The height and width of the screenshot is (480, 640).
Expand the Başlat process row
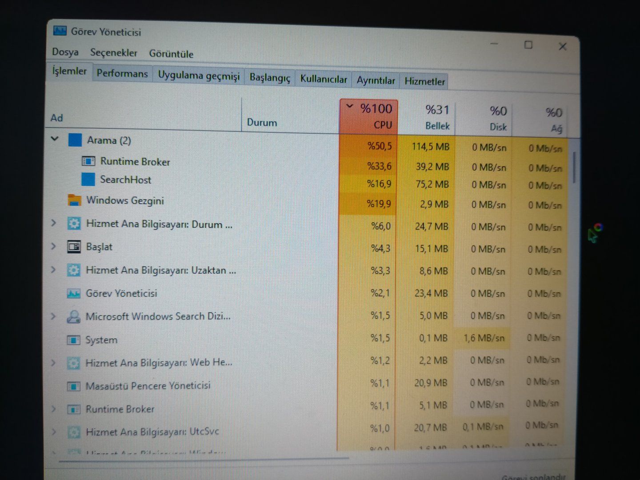click(54, 246)
